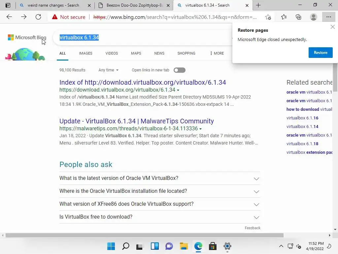
Task: Open notifications moon icon
Action: [329, 246]
